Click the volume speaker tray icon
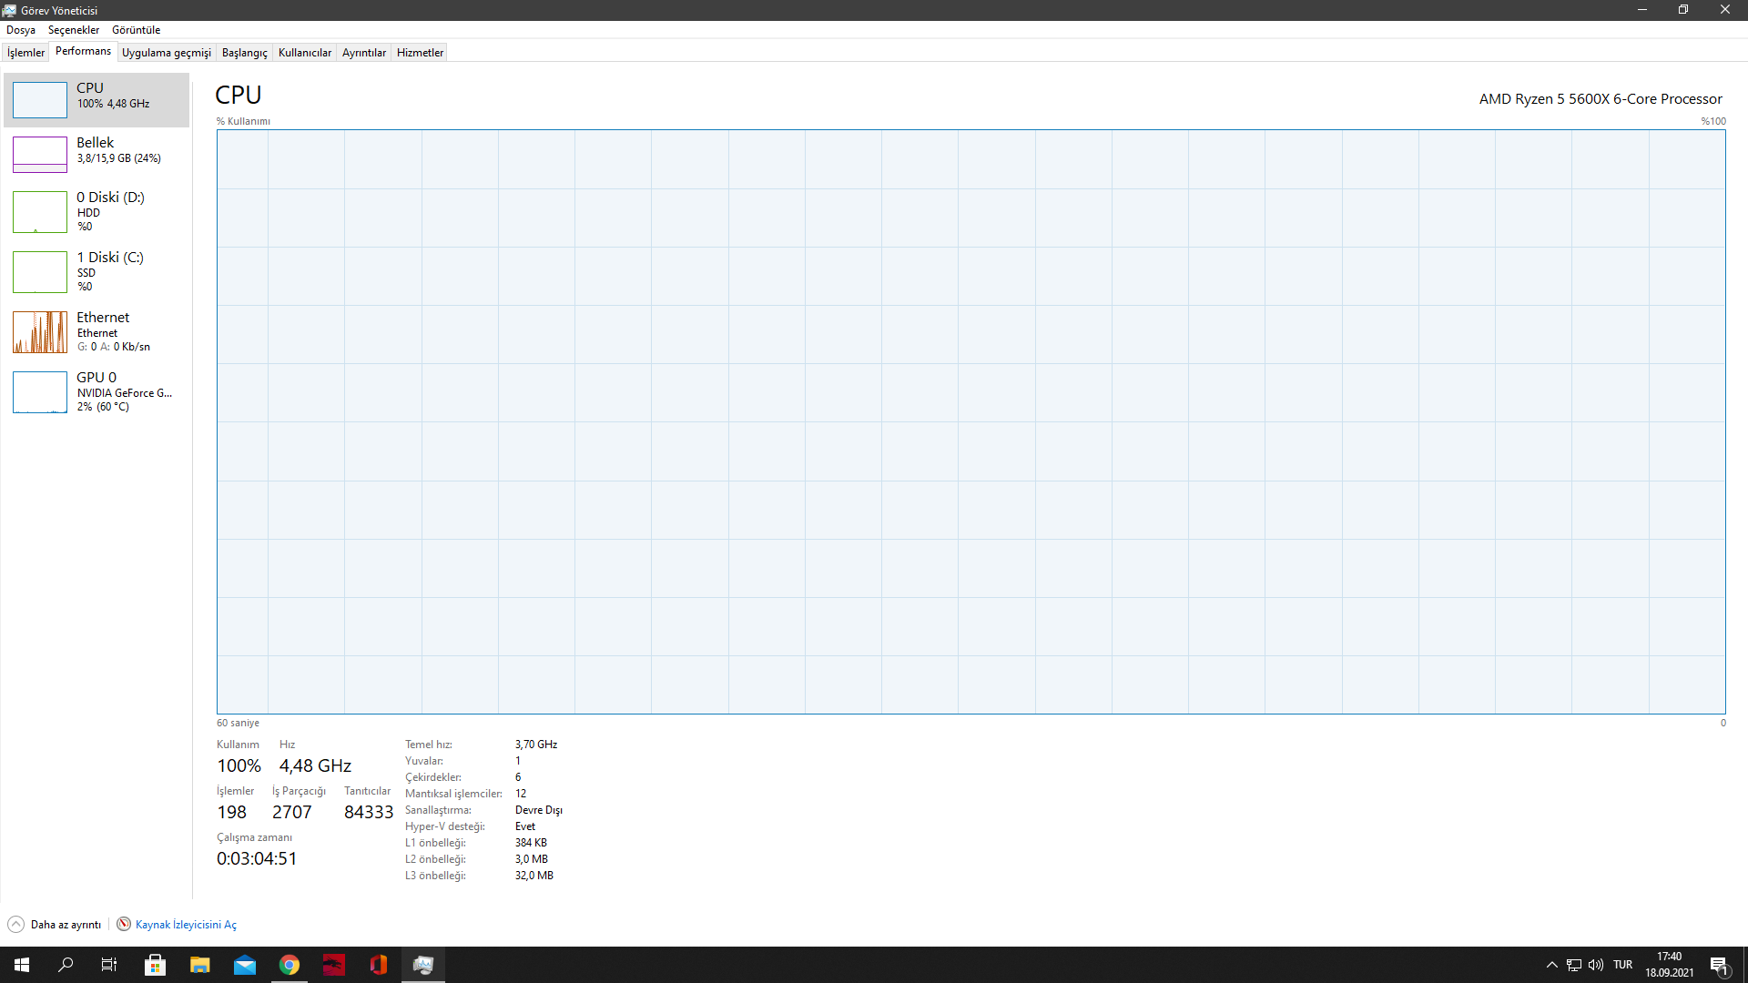 click(1596, 965)
